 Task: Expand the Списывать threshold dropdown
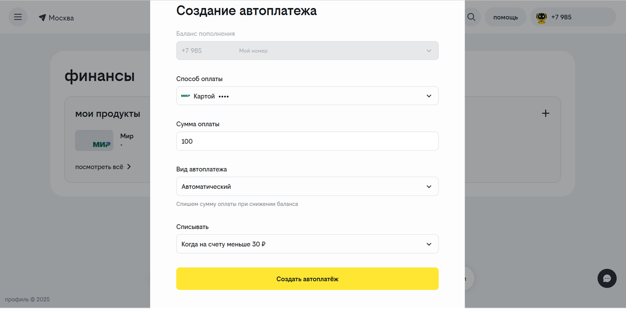coord(429,244)
